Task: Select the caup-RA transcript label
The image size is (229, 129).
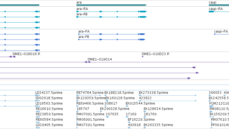Action: click(x=216, y=9)
